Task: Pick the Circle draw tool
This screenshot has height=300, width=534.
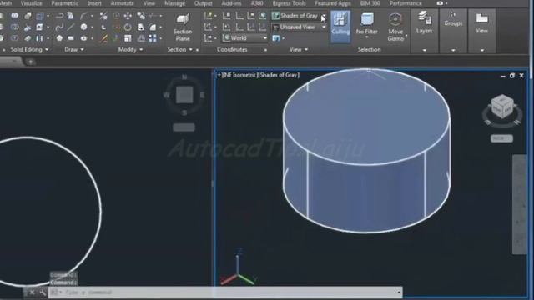Action: pyautogui.click(x=83, y=27)
